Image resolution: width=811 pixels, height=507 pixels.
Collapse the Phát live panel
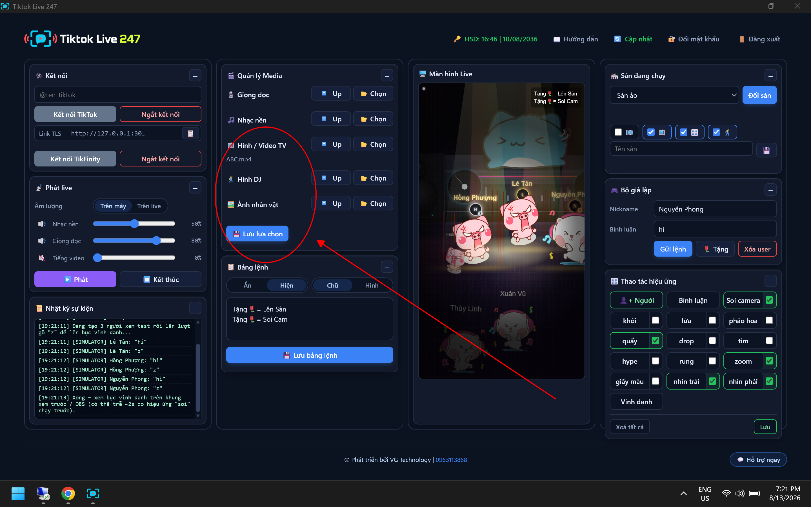tap(195, 188)
